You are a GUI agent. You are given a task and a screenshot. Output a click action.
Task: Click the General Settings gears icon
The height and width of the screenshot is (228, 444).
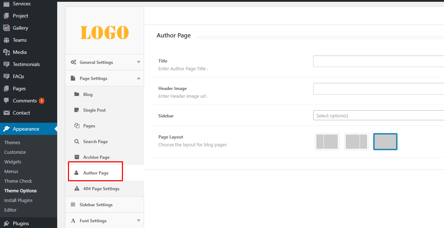[73, 62]
